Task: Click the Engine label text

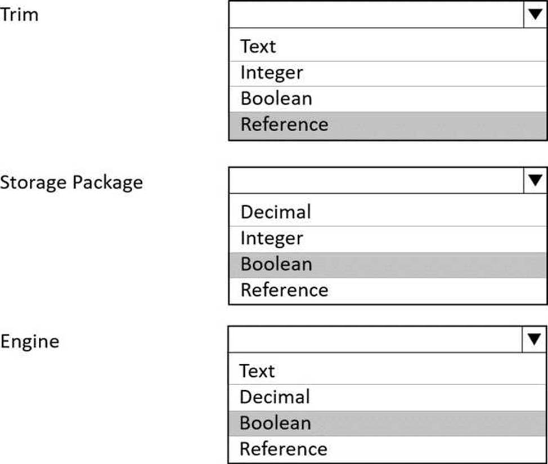Action: (x=29, y=341)
